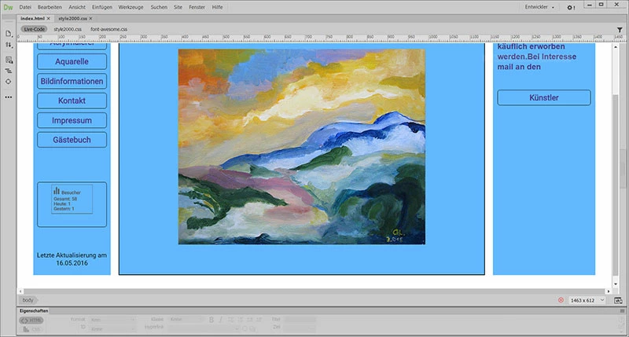This screenshot has width=629, height=337.
Task: Toggle the Live-Code button
Action: coord(34,29)
